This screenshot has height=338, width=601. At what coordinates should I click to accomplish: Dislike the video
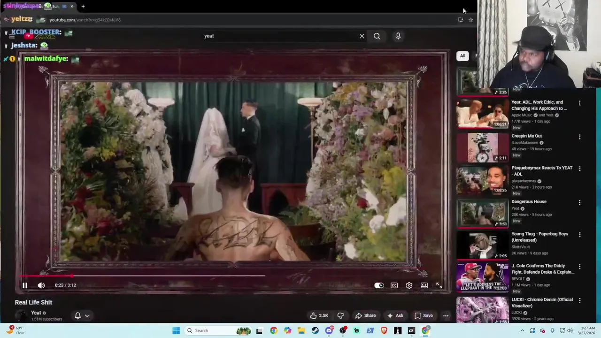click(x=341, y=315)
